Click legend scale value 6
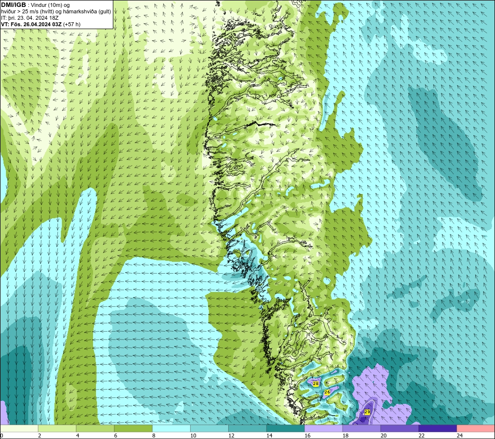 tap(115, 436)
